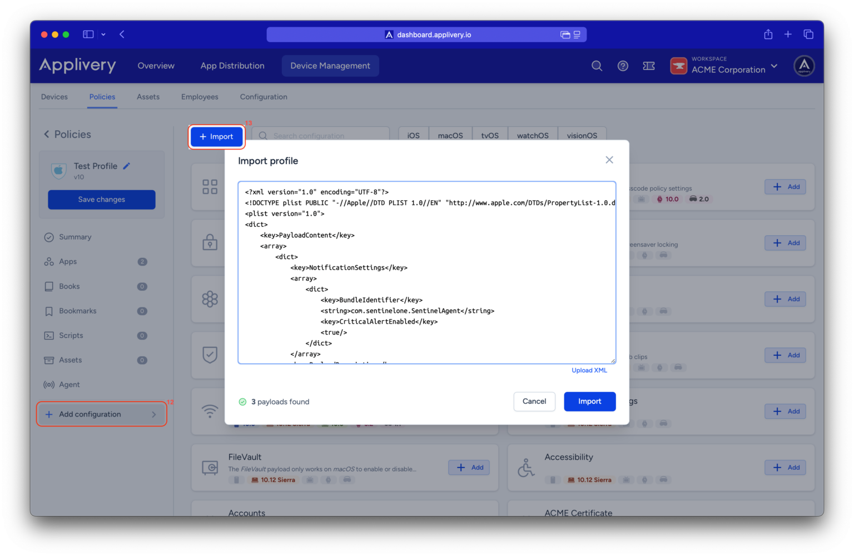Click the Upload XML link
Viewport: 854px width, 556px height.
click(589, 370)
